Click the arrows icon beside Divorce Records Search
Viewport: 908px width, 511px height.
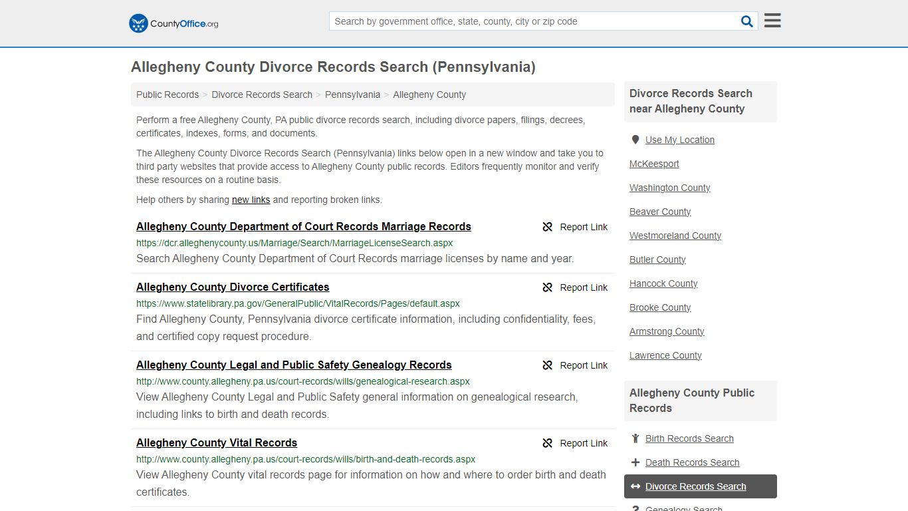[x=635, y=486]
